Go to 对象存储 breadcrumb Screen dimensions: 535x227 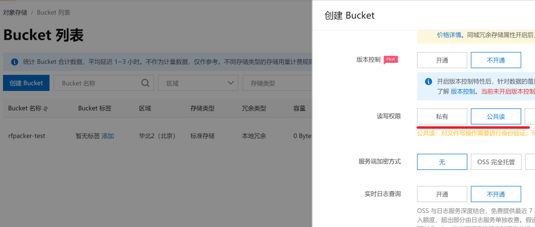pos(16,12)
